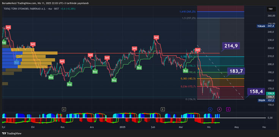Click the first Sell signal at the chart's left edge
279x137 pixels.
coord(8,27)
